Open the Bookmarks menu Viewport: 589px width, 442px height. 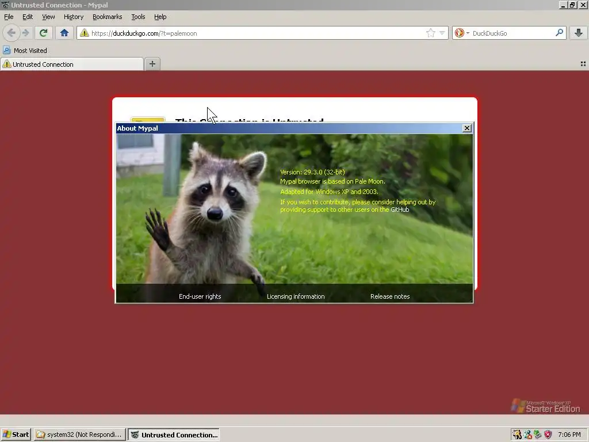(x=108, y=17)
